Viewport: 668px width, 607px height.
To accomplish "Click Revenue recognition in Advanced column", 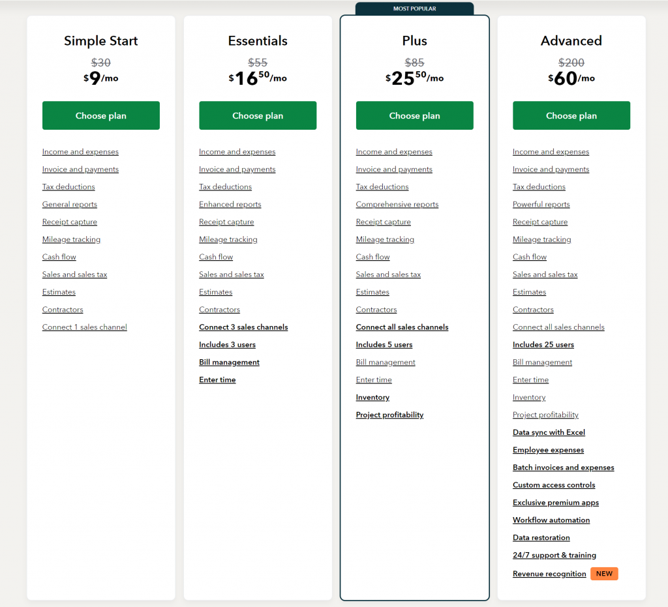I will click(549, 574).
